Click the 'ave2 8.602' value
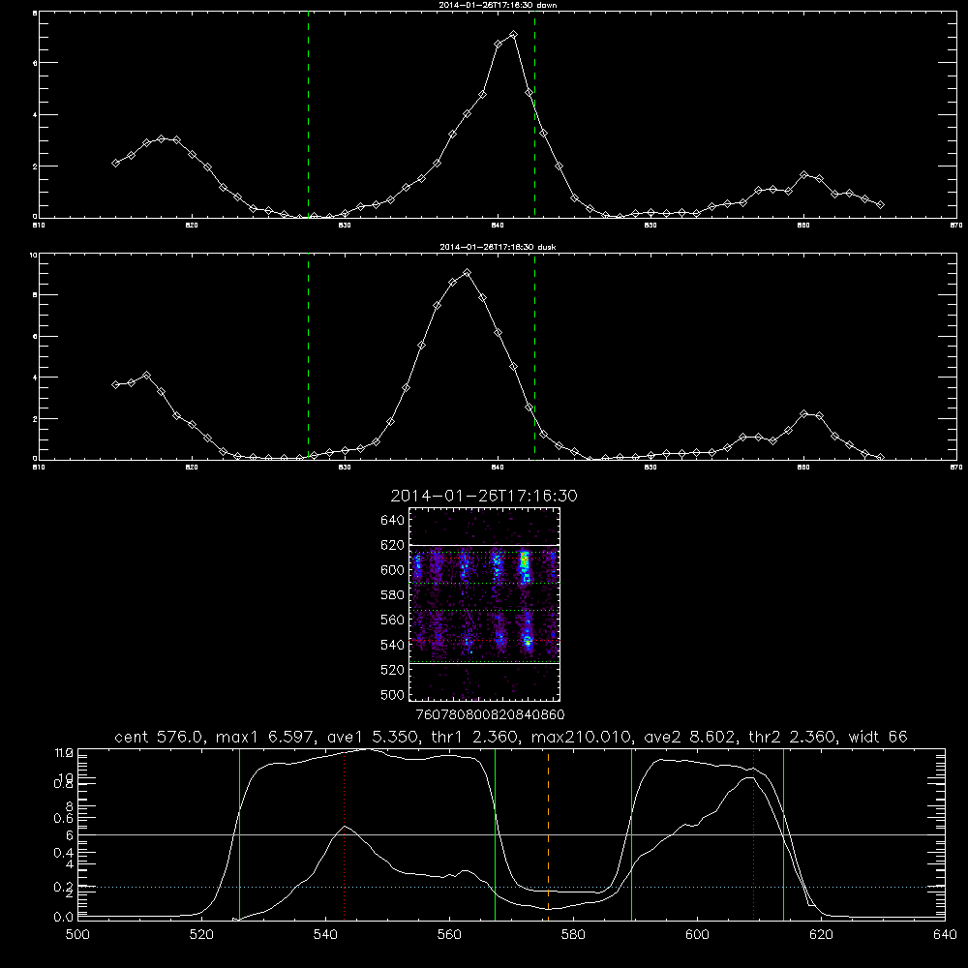968x968 pixels. 689,737
